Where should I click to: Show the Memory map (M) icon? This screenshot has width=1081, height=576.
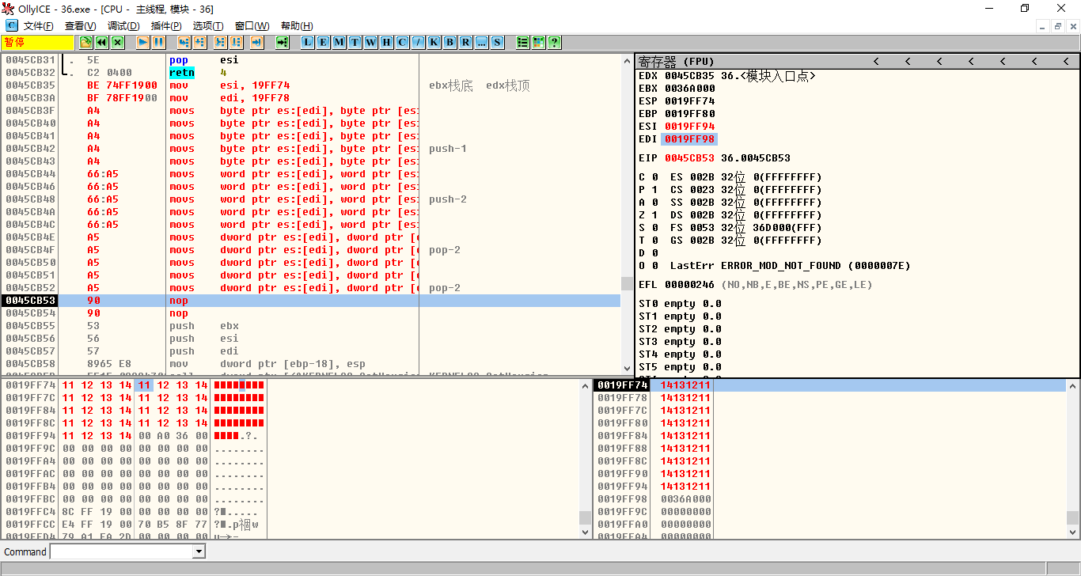point(339,43)
